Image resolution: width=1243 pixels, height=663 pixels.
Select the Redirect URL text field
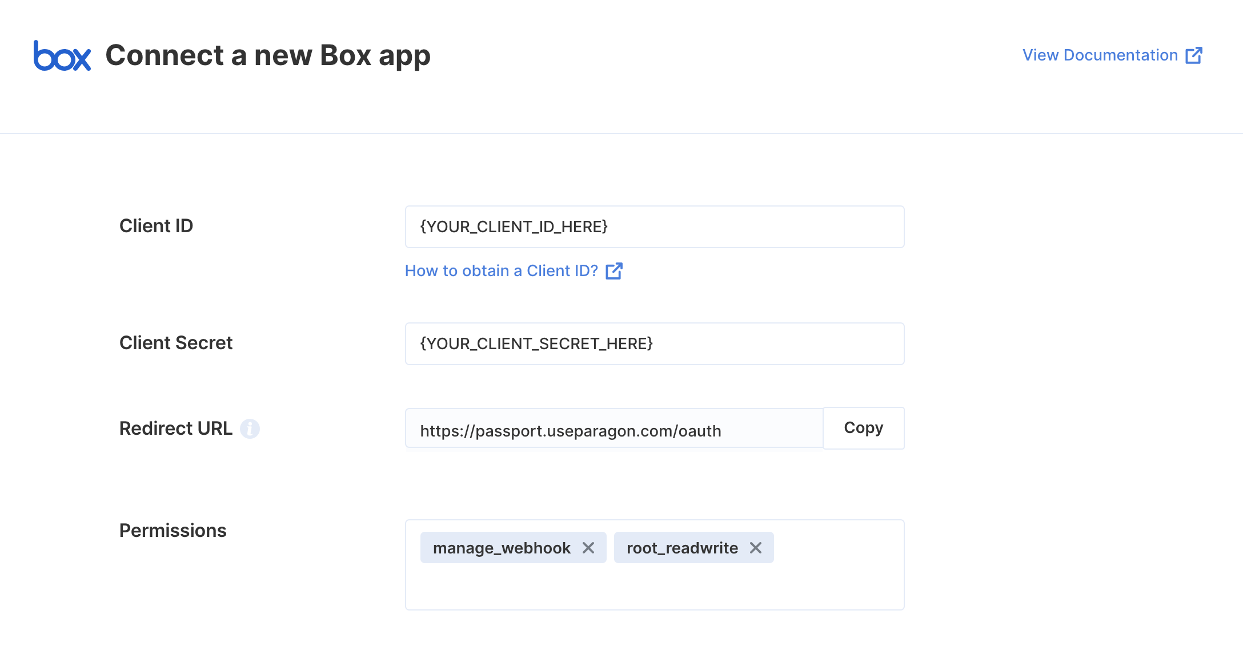pos(614,428)
